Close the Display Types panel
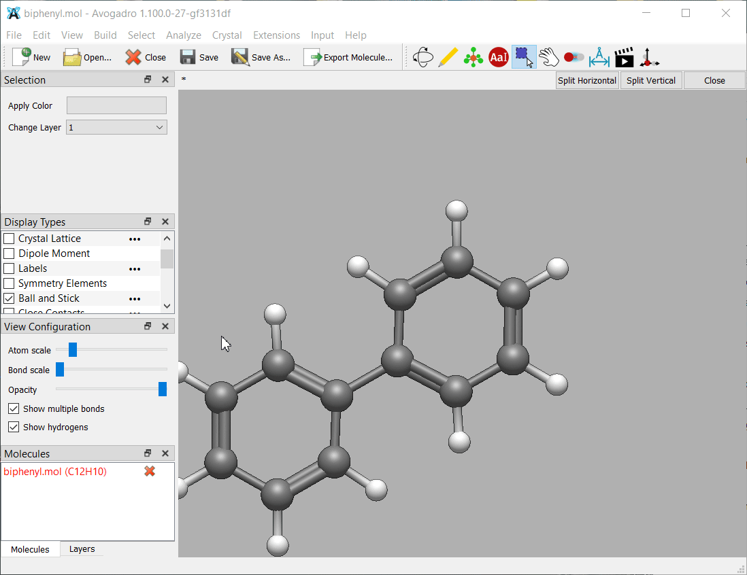Screen dimensions: 747x575 pos(165,222)
